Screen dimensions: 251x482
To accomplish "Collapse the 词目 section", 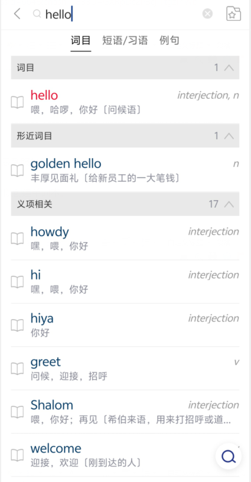I will click(229, 68).
